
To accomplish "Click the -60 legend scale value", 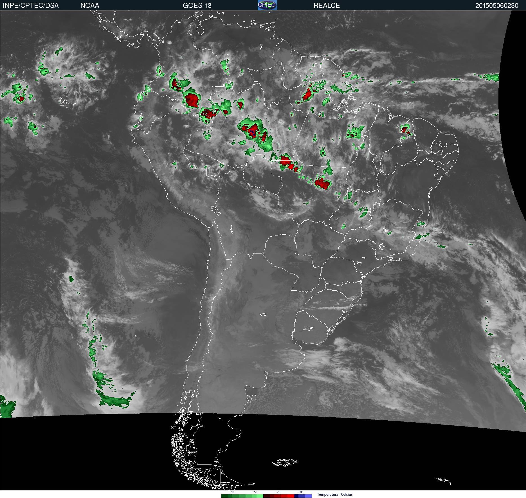I will (255, 492).
